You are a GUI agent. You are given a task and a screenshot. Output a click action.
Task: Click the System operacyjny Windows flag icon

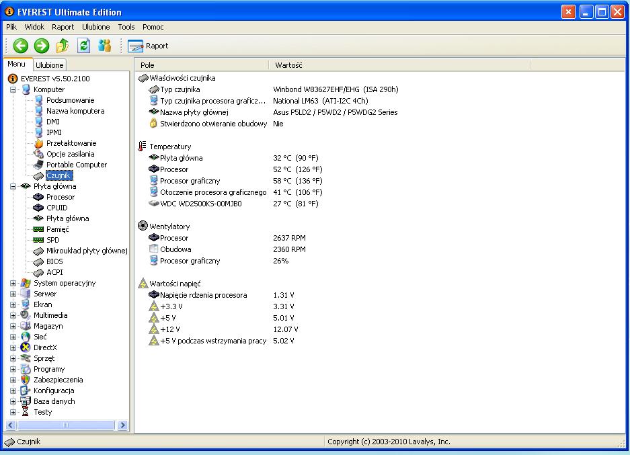pos(26,283)
